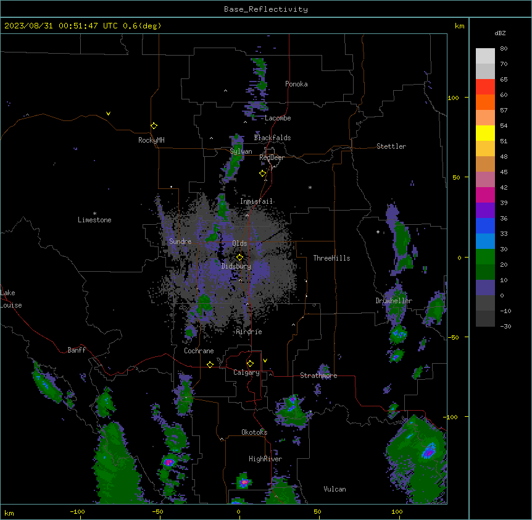Image resolution: width=532 pixels, height=520 pixels.
Task: Click the Cochrane town label
Action: click(199, 351)
